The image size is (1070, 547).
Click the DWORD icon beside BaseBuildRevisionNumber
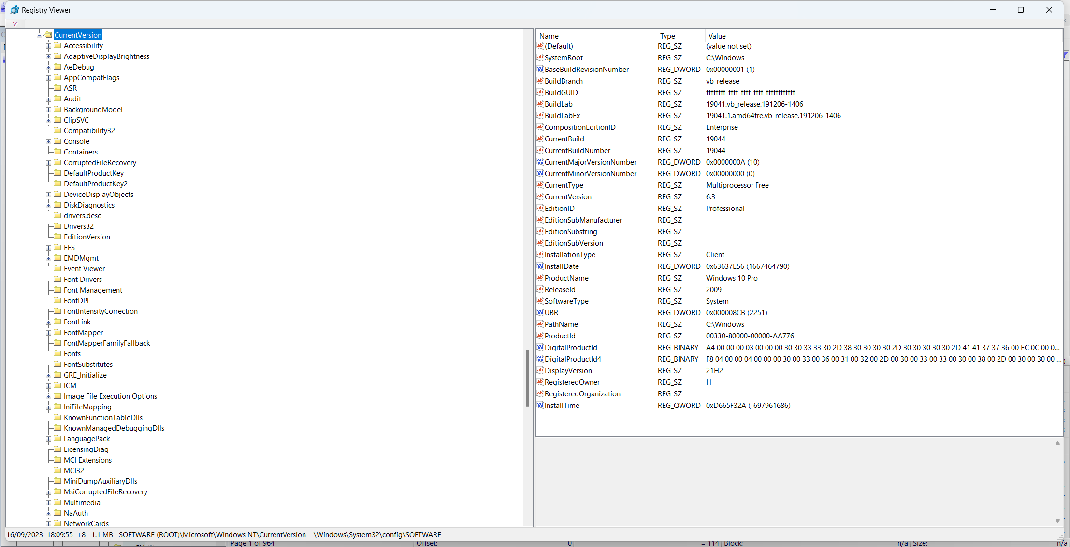click(x=540, y=69)
